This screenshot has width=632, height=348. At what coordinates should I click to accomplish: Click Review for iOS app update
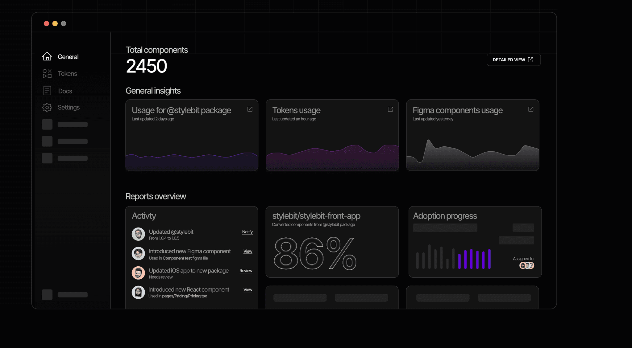coord(246,271)
